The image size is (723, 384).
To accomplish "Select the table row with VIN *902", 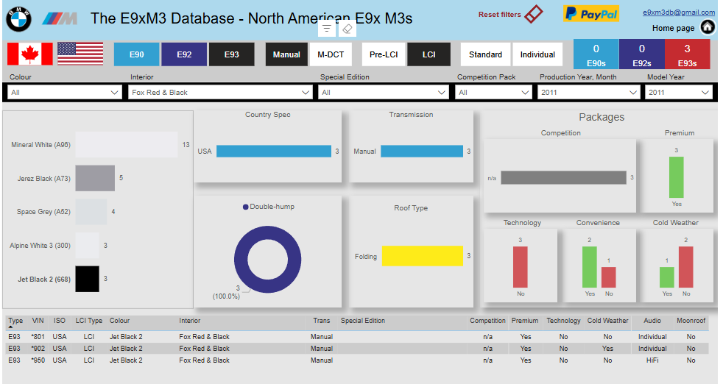I will click(357, 349).
